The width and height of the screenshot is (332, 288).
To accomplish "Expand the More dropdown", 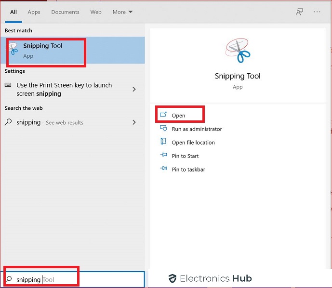I will 122,12.
